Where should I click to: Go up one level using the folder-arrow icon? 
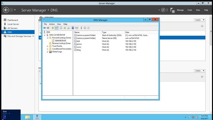pyautogui.click(x=53, y=28)
